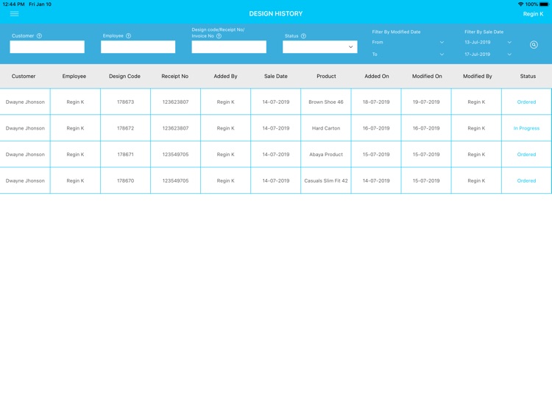Viewport: 552px width, 414px height.
Task: Open In Progress status link
Action: (526, 128)
